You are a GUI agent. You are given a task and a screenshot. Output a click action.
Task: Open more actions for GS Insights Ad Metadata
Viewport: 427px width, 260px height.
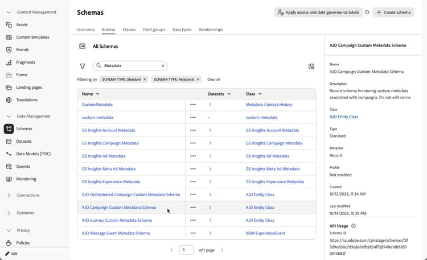pos(193,156)
